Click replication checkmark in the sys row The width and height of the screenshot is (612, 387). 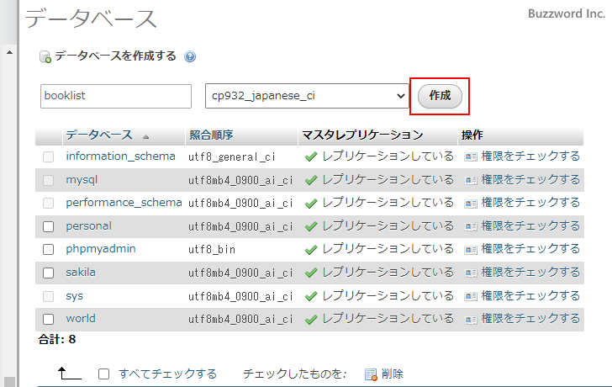(311, 296)
